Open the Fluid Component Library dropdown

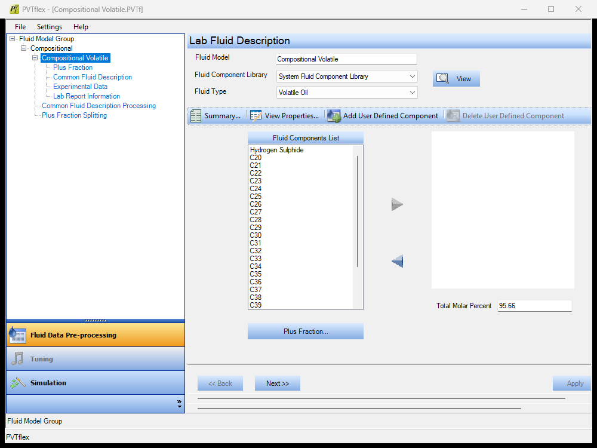413,76
